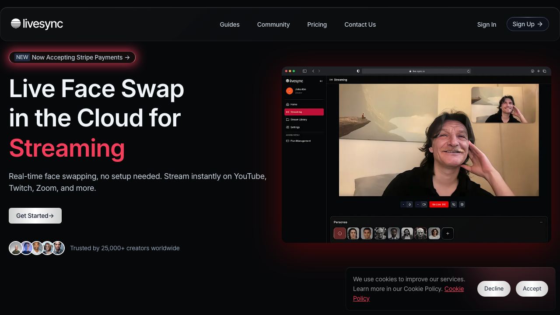Viewport: 560px width, 315px height.
Task: Click the tab overview icon in the preview browser
Action: point(545,71)
